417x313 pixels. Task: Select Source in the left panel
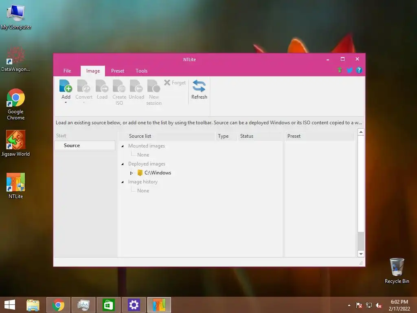85,145
